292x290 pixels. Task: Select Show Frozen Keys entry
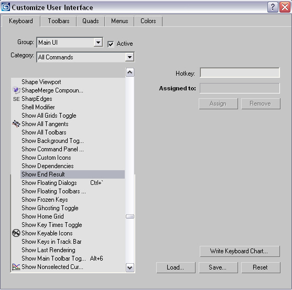[45, 200]
